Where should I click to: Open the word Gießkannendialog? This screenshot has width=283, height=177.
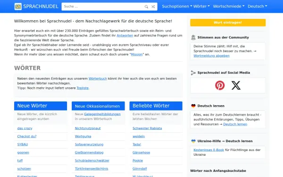[89, 152]
